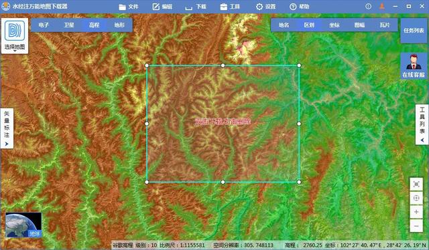
Task: Toggle the 地名 place names overlay
Action: tap(284, 25)
